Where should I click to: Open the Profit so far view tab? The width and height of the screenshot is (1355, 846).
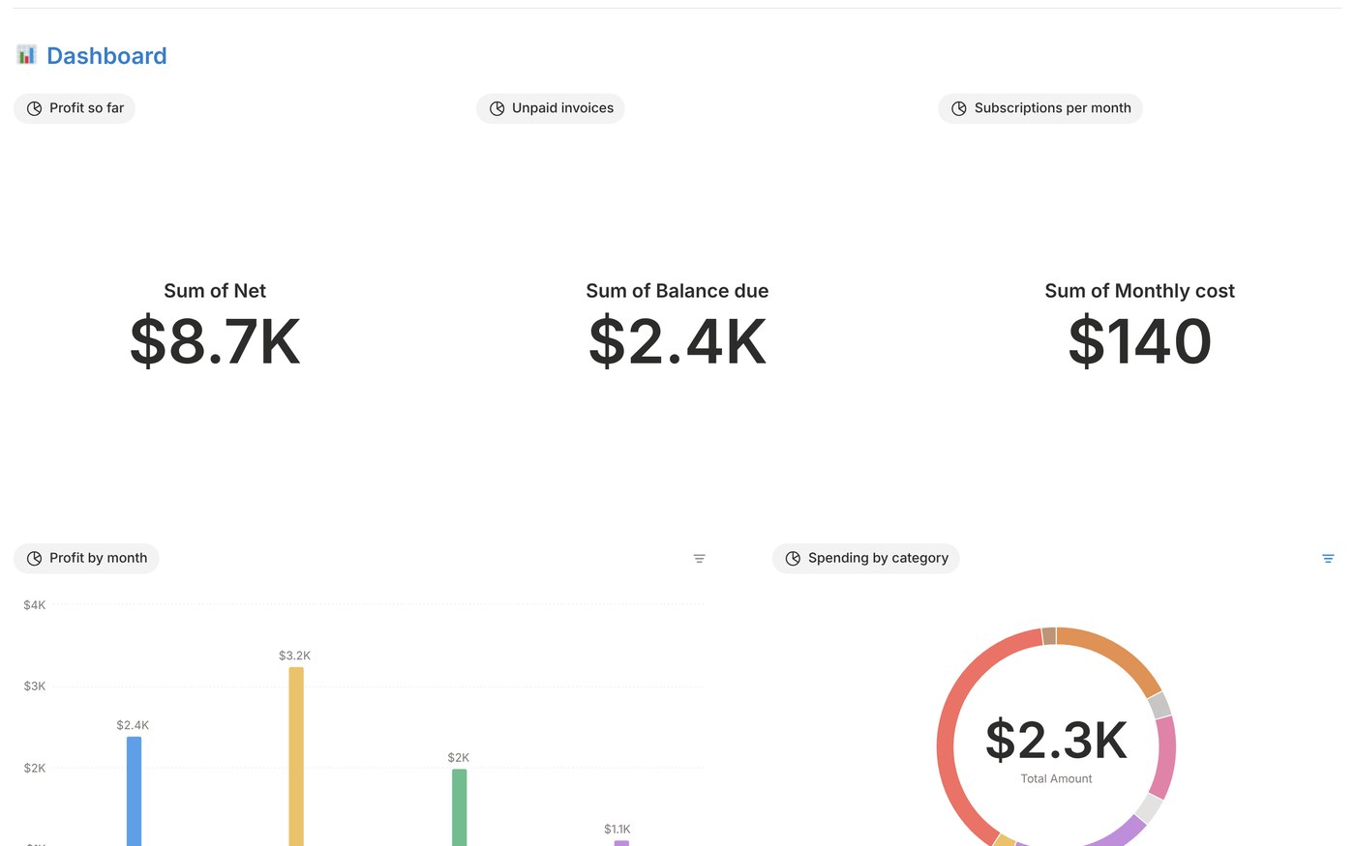click(75, 108)
